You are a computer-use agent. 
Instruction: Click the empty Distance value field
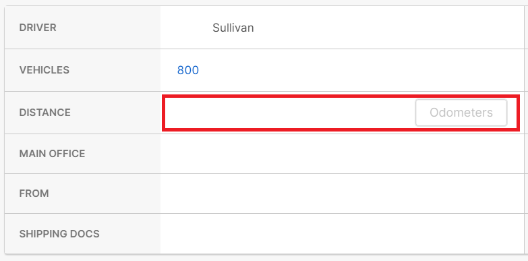coord(341,113)
